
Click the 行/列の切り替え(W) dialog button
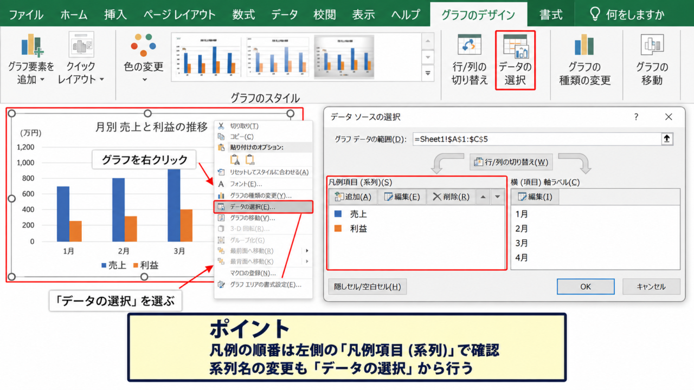pyautogui.click(x=510, y=162)
